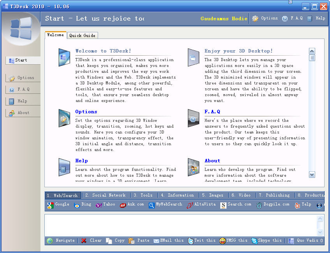This screenshot has height=253, width=330.
Task: Switch to the Welcome tab
Action: tap(56, 35)
